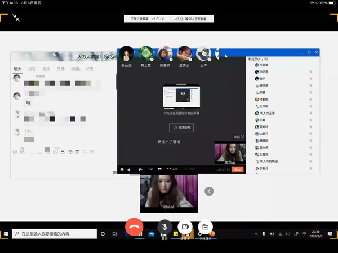Open the 设置 dropdown in group chat

coord(91,69)
